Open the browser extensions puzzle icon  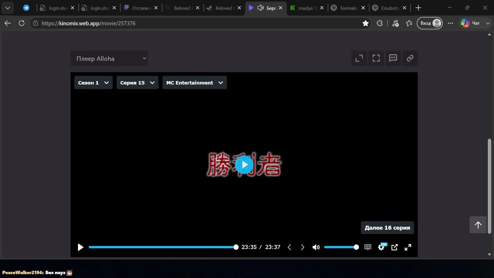coord(380,23)
